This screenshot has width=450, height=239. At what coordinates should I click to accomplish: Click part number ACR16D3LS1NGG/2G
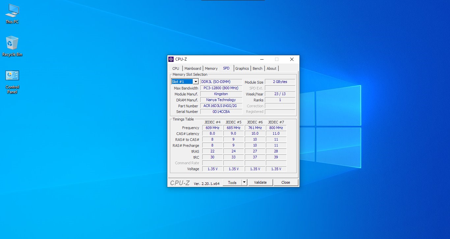tap(221, 106)
